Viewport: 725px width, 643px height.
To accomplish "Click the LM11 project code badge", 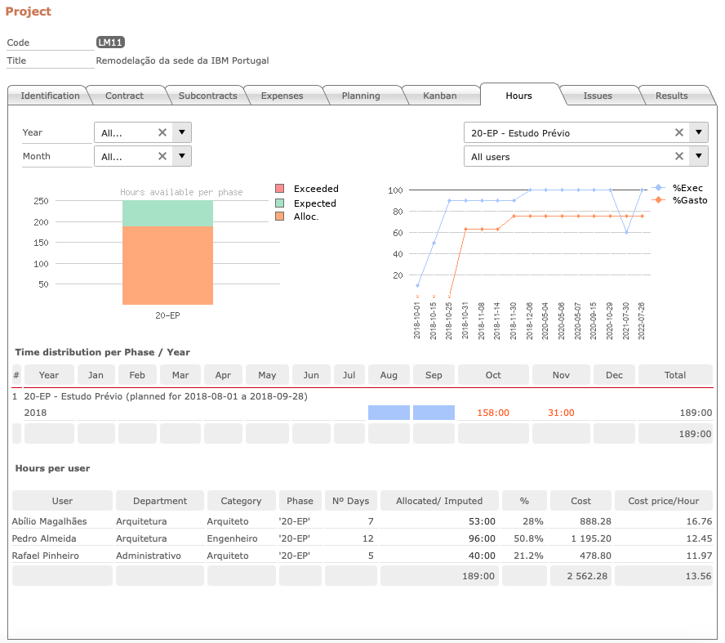I will (x=110, y=42).
